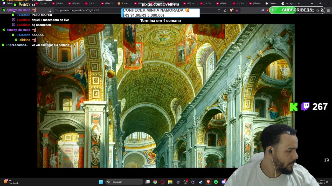View site information icon beside the URL
Screen dimensions: 332x186
click(57, 10)
